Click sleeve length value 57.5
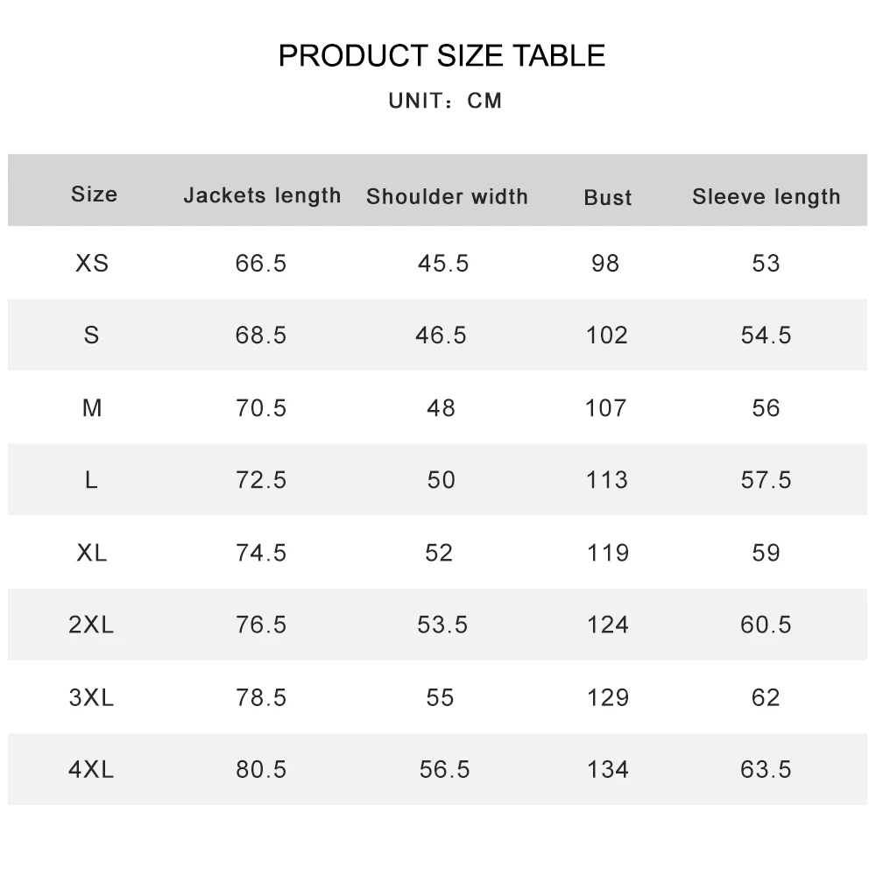Image resolution: width=876 pixels, height=876 pixels. pyautogui.click(x=766, y=480)
